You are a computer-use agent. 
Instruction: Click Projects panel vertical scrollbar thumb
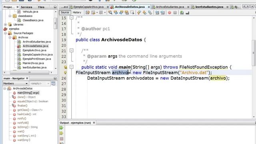[x=55, y=23]
